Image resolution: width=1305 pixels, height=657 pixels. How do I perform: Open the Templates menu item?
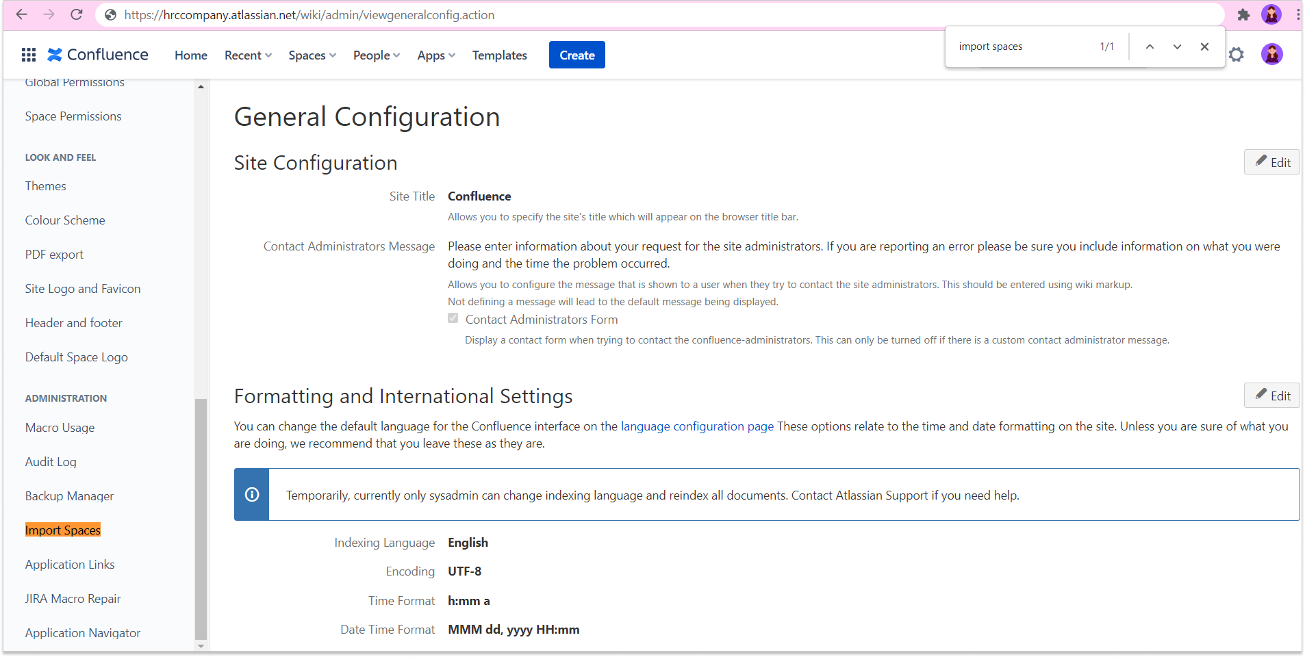(499, 55)
